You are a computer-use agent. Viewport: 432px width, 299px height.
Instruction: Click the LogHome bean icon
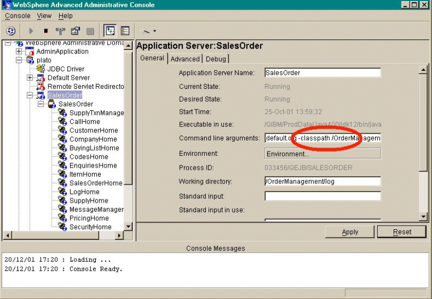[63, 192]
